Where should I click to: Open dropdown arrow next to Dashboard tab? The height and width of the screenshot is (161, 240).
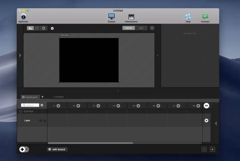pyautogui.click(x=42, y=97)
